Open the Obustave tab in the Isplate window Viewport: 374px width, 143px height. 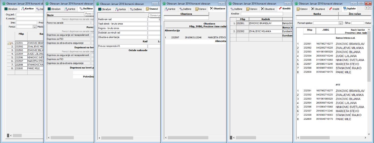click(x=318, y=9)
